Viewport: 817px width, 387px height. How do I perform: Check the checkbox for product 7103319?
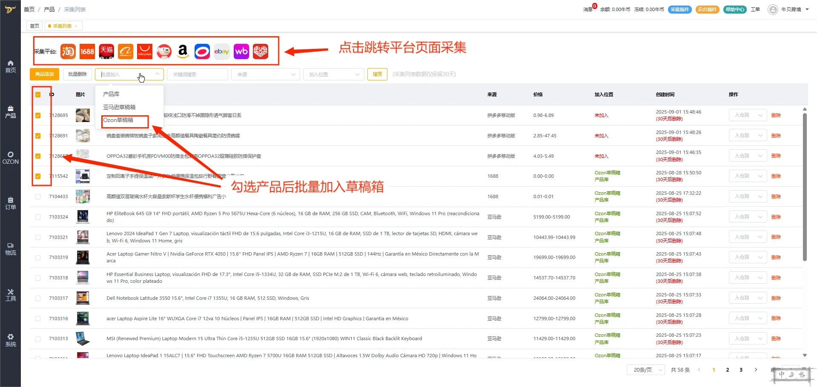pos(38,257)
